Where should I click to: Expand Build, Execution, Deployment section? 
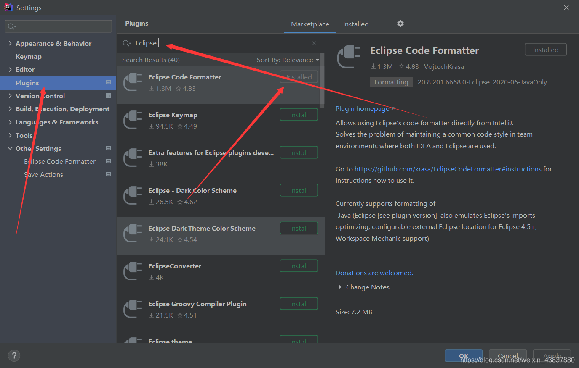10,109
